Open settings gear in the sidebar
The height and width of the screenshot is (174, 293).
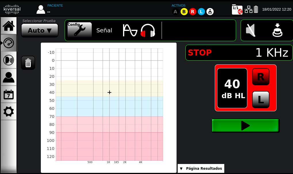[8, 112]
